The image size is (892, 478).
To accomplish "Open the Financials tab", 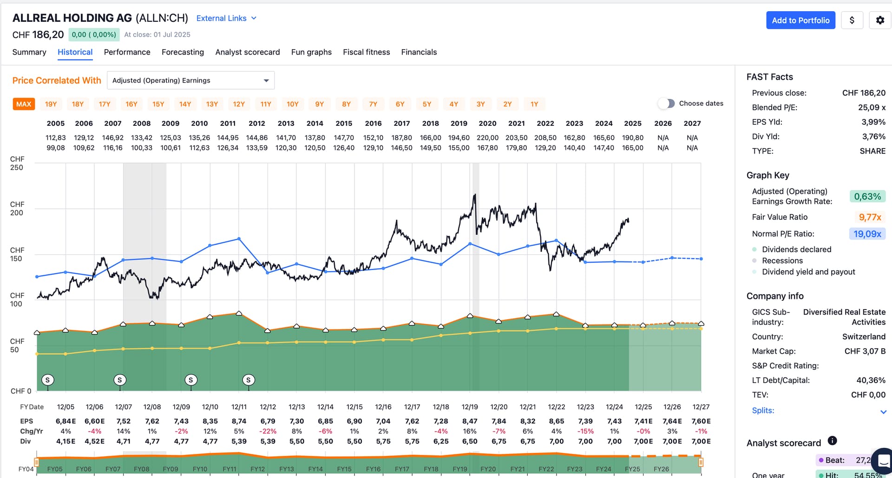I will click(419, 52).
